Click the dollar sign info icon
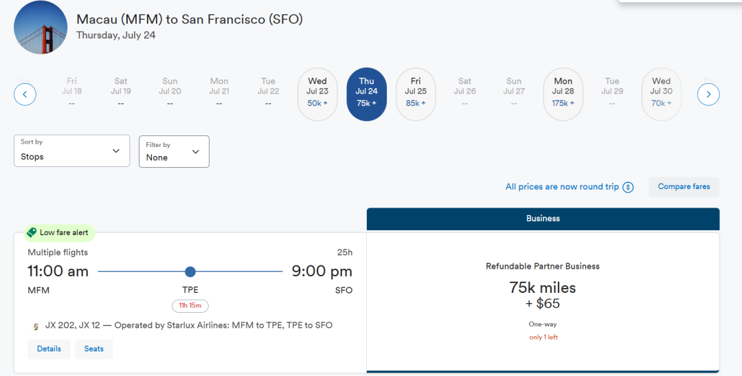 [628, 187]
